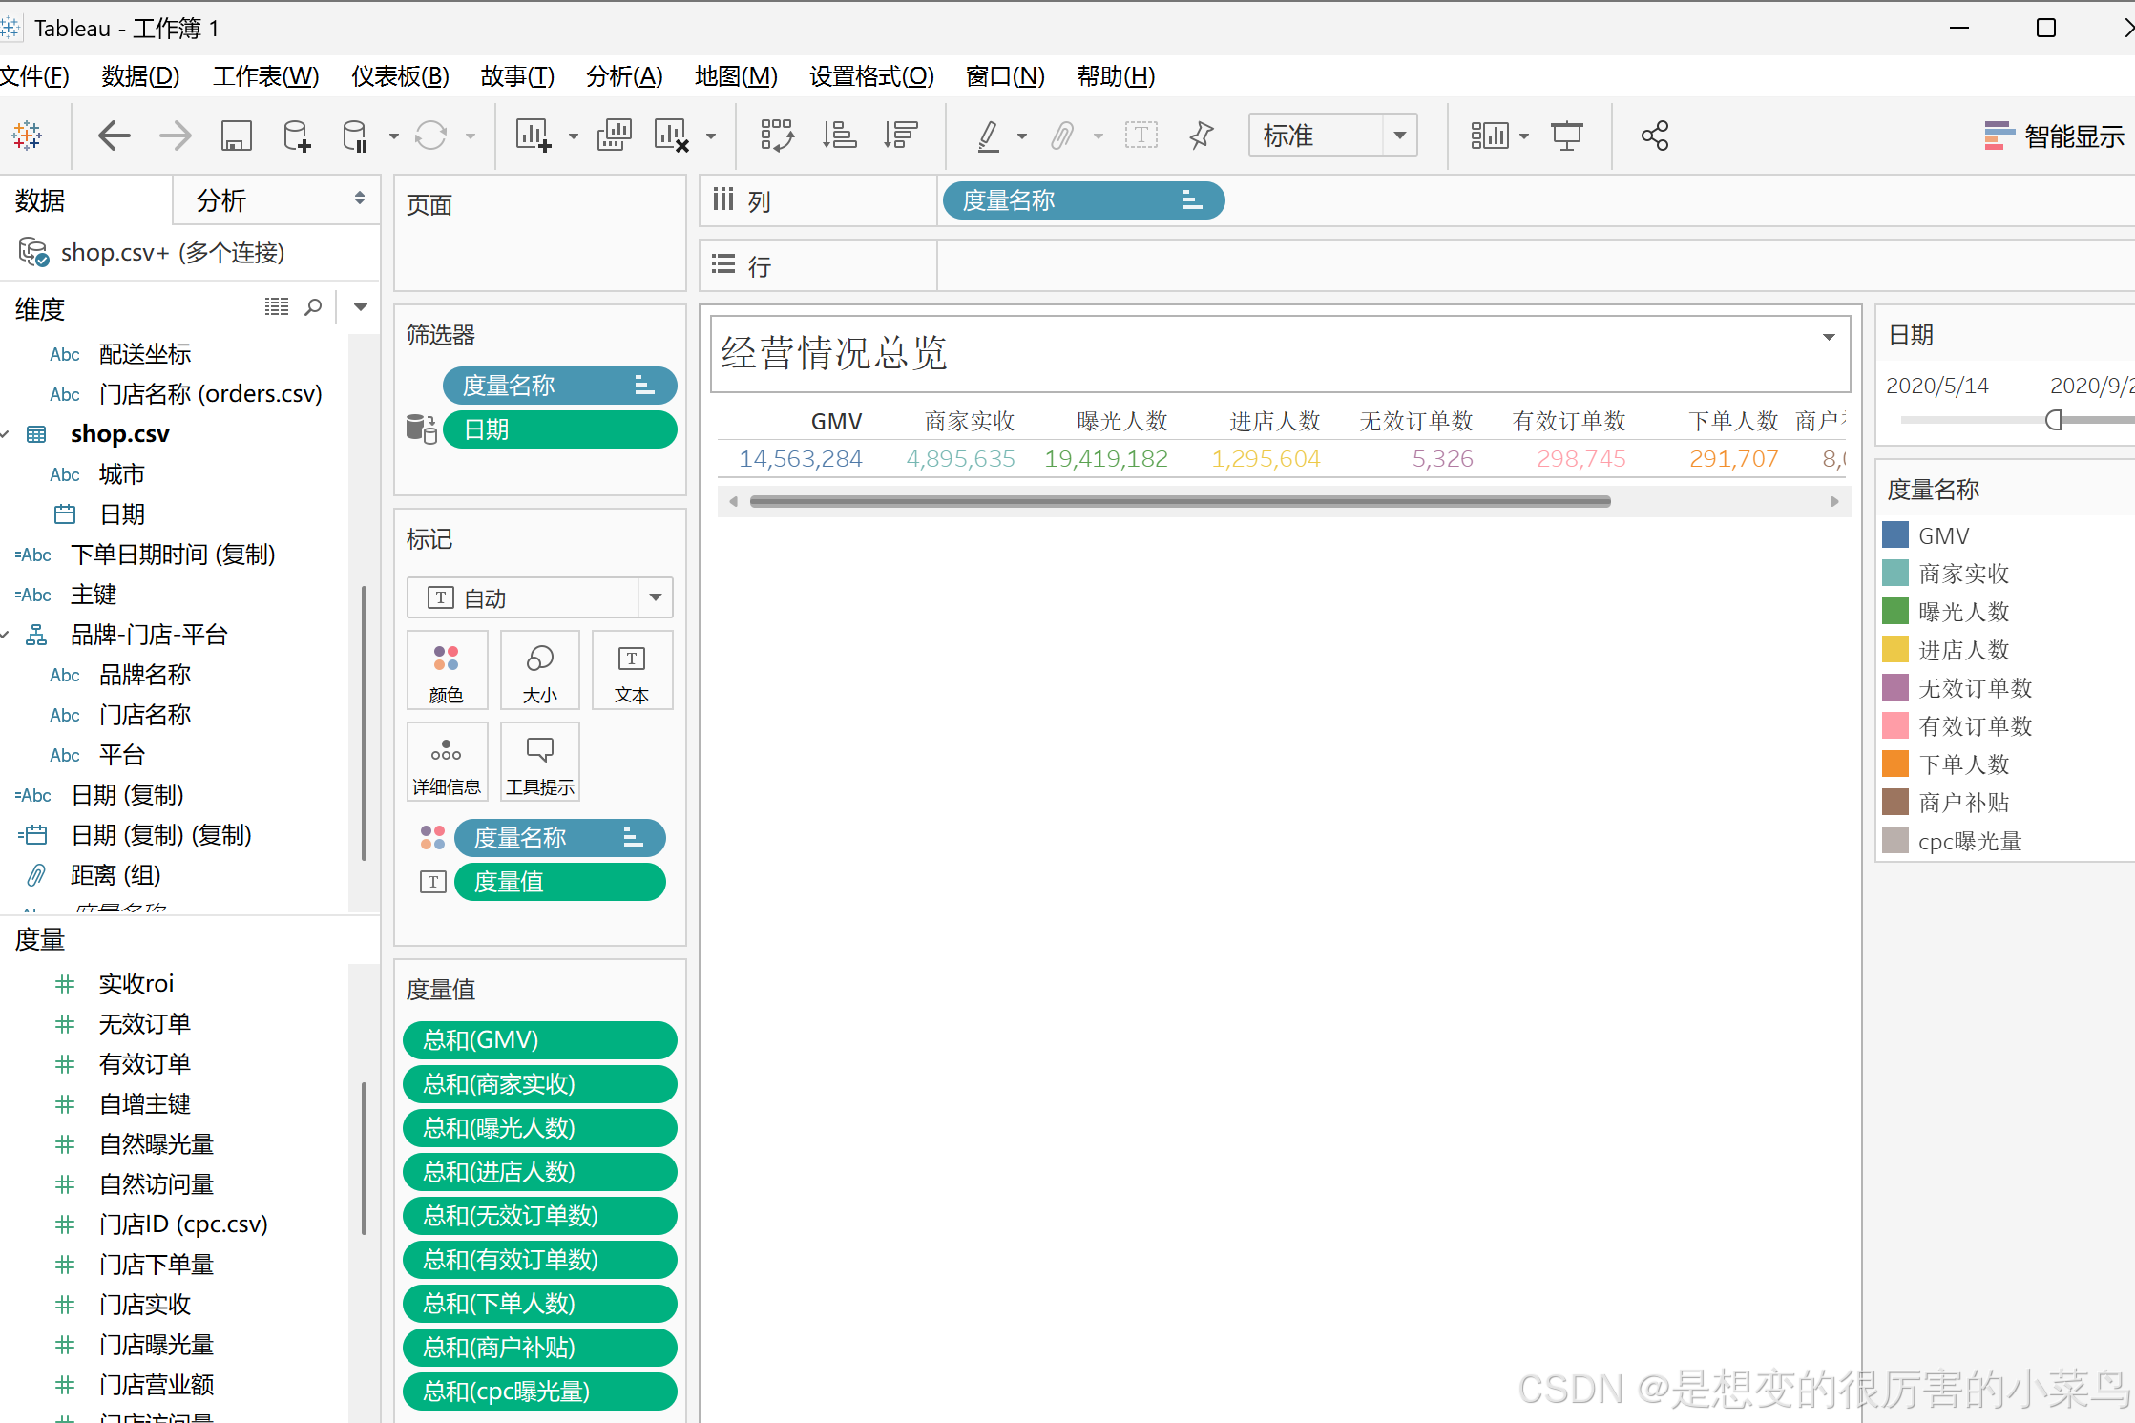Click the search fields magnifier icon

coord(313,307)
